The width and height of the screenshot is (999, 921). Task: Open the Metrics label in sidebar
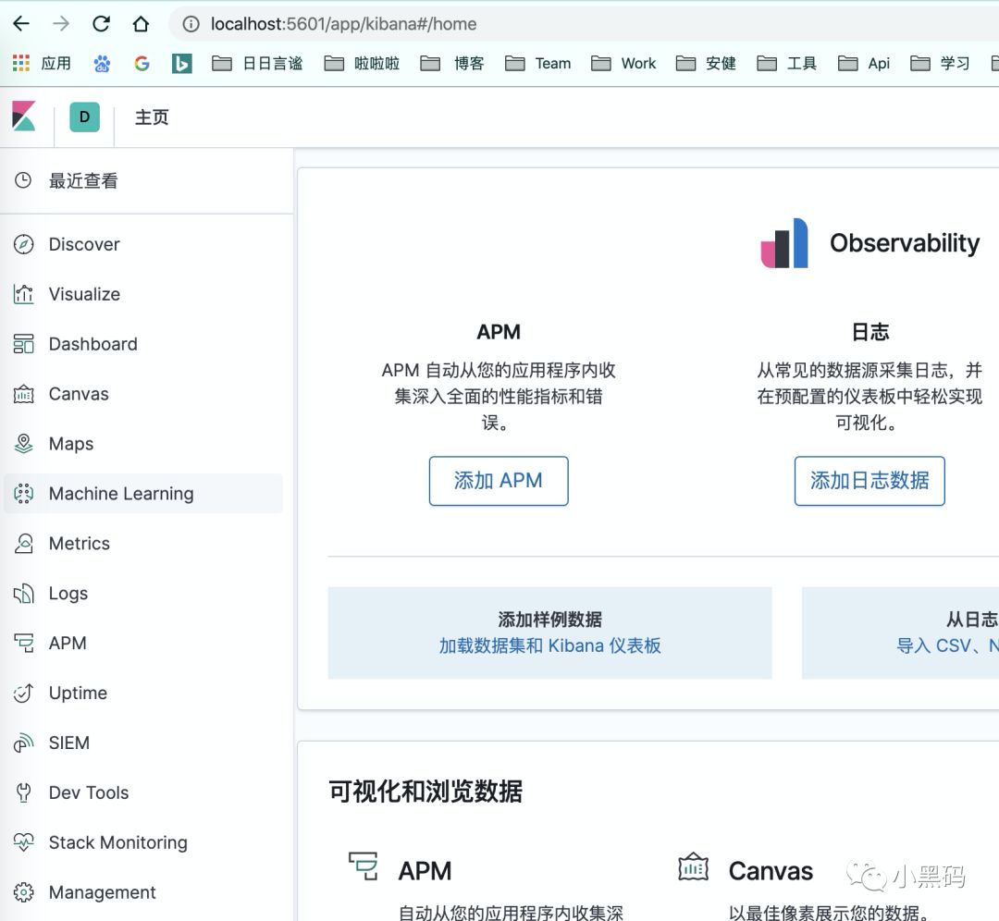pyautogui.click(x=79, y=544)
